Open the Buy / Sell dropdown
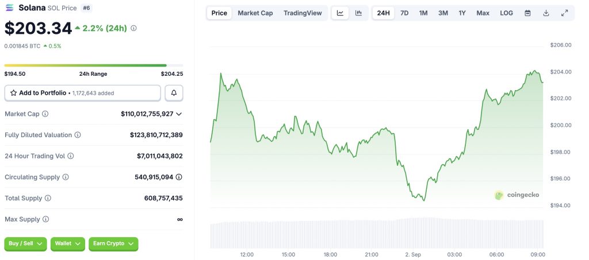Screen dimensions: 589x260 pyautogui.click(x=25, y=243)
